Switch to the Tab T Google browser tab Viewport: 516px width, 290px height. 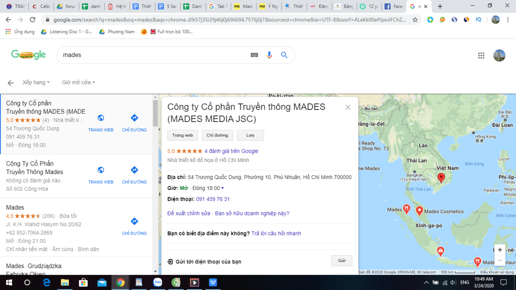tap(218, 6)
